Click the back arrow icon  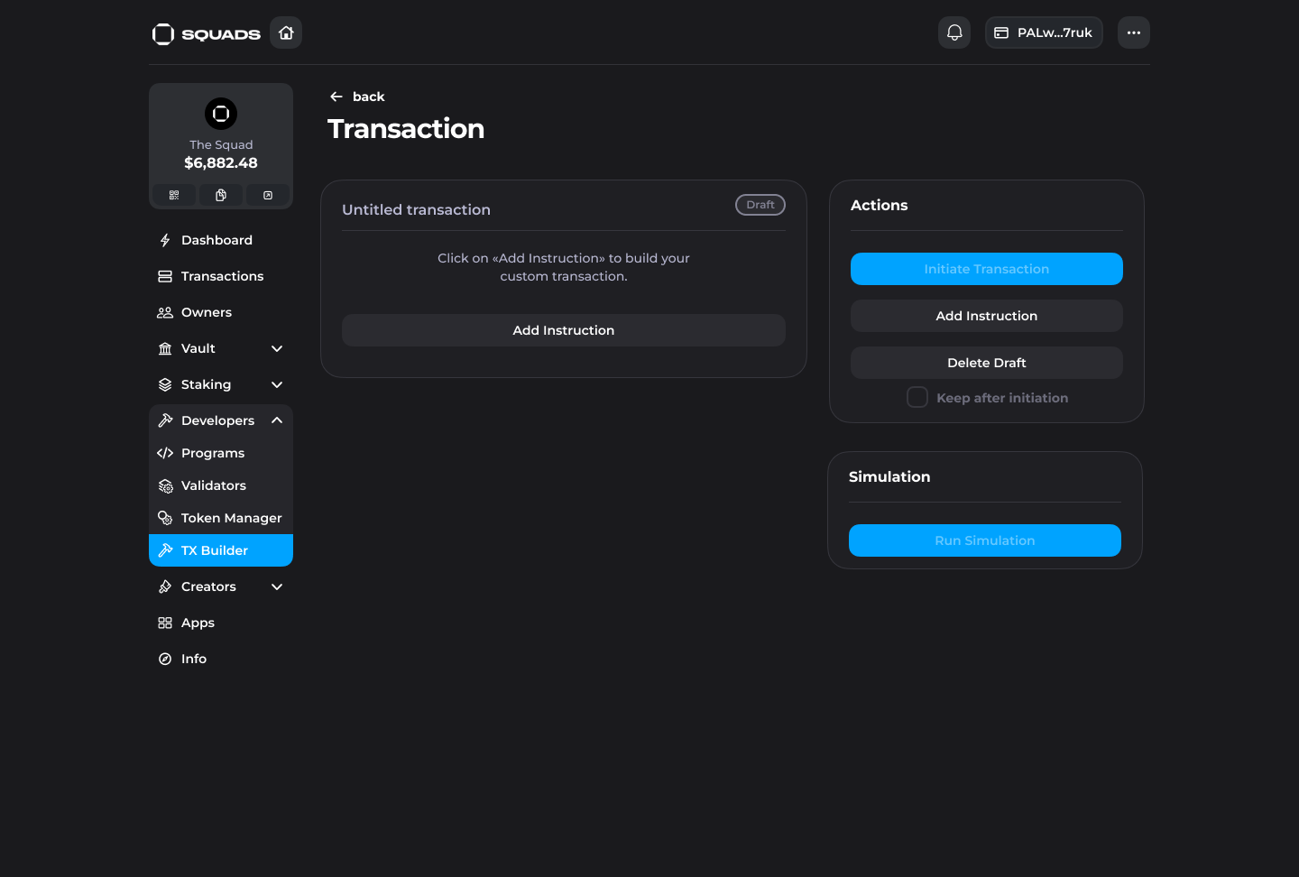(336, 97)
